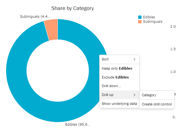
Task: Select Exclude Edibles from context menu
Action: pyautogui.click(x=115, y=77)
